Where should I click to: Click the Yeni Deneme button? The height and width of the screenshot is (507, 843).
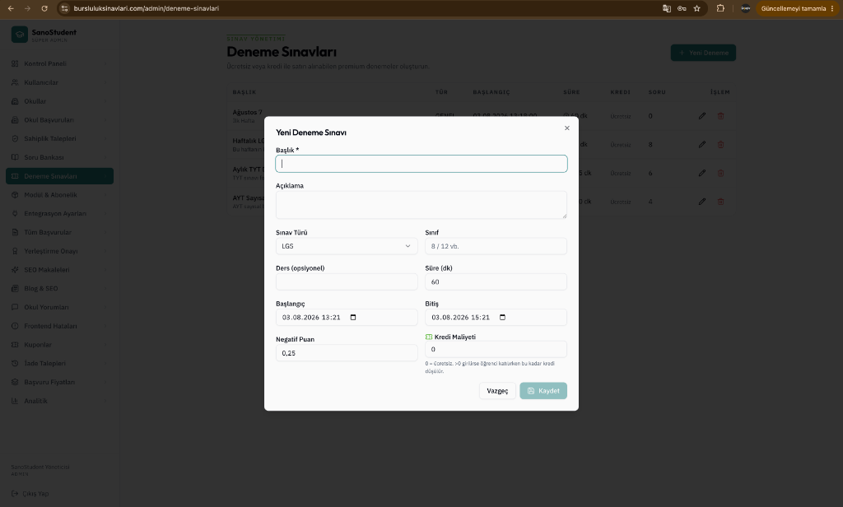click(703, 53)
